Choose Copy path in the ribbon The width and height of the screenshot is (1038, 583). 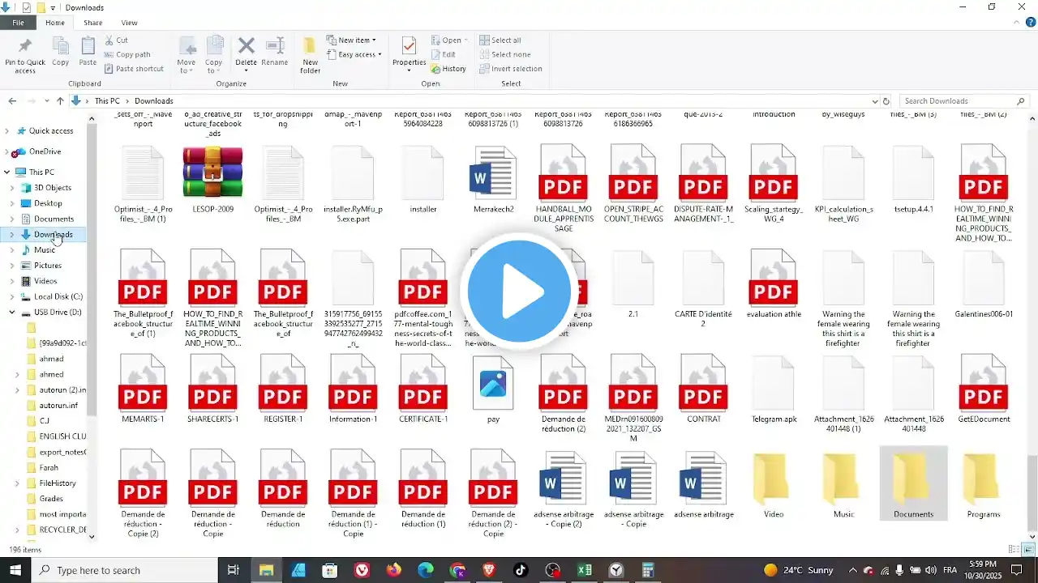127,54
